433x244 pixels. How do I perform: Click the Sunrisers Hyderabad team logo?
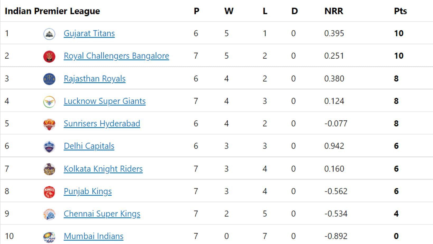tap(49, 124)
